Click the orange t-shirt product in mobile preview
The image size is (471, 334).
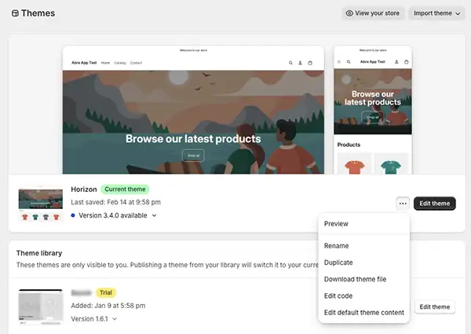pos(355,164)
